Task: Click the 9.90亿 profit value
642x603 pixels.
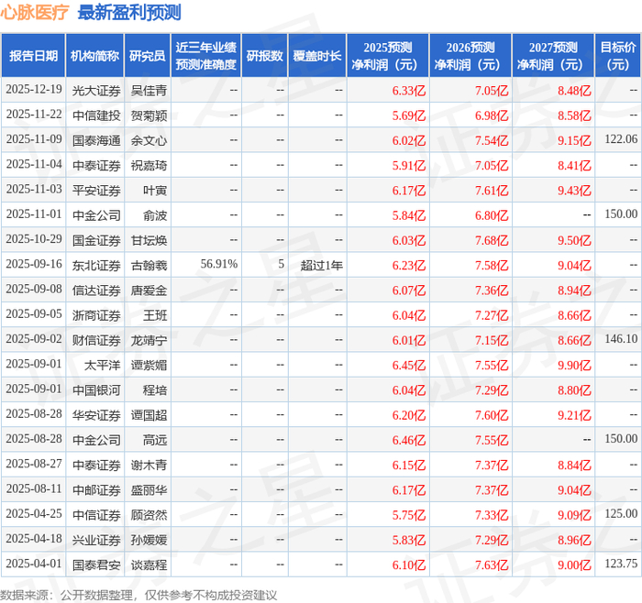Action: [x=574, y=365]
